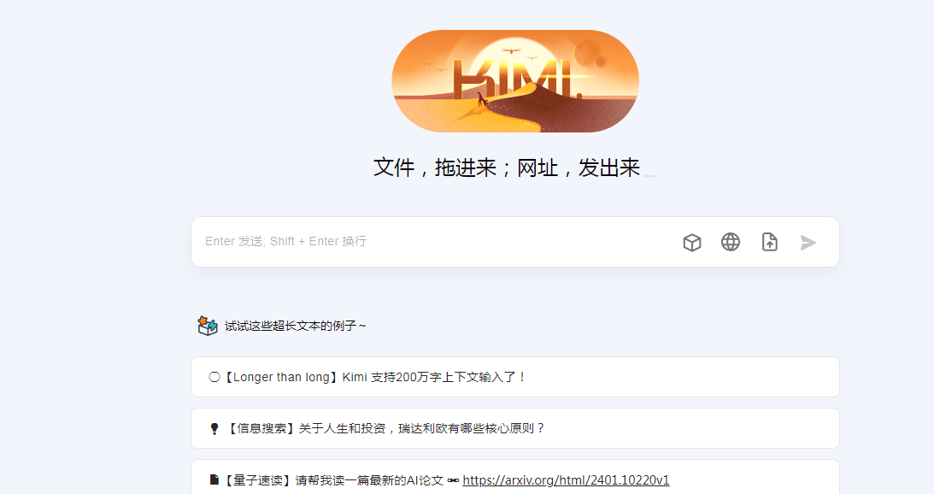Select the 信息搜索 瑞达利欧 example
934x494 pixels.
(514, 428)
